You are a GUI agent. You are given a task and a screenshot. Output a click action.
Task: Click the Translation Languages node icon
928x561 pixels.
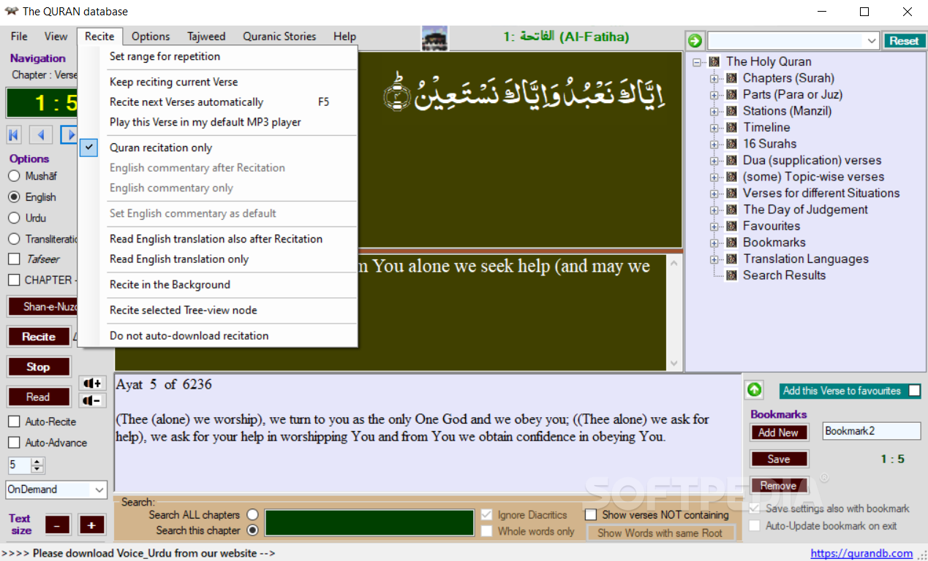click(731, 259)
